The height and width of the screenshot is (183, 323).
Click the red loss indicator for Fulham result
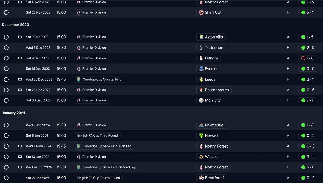point(303,58)
